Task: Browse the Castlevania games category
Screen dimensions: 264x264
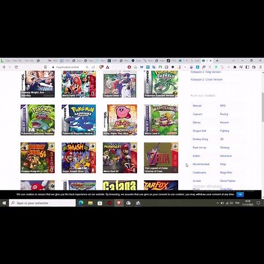Action: [x=199, y=173]
